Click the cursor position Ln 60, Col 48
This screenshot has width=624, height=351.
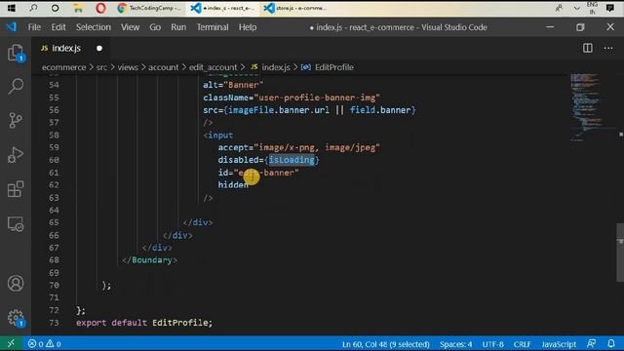pos(386,344)
